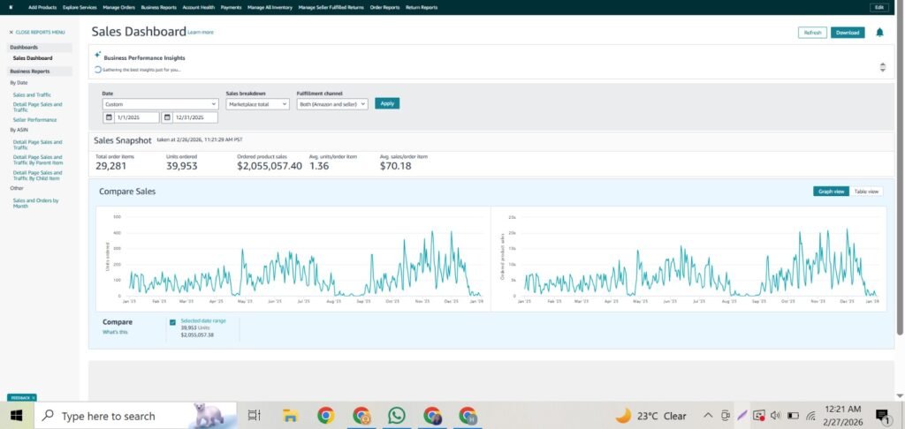The height and width of the screenshot is (429, 905).
Task: Open the Date range Custom dropdown
Action: click(x=159, y=103)
